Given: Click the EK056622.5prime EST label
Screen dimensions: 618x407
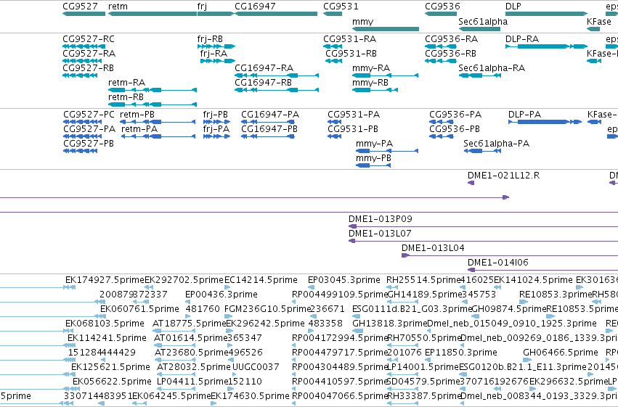Looking at the screenshot, I should [112, 382].
